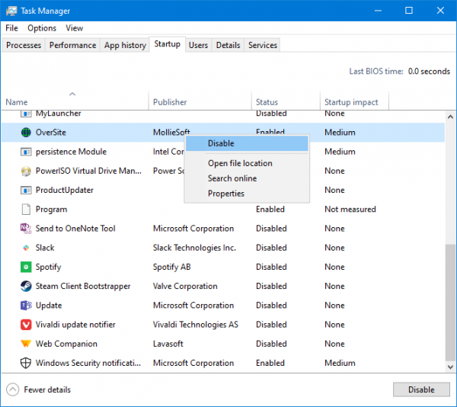Screen dimensions: 457x407
Task: Select the Send to OneNote Tool icon
Action: [27, 229]
